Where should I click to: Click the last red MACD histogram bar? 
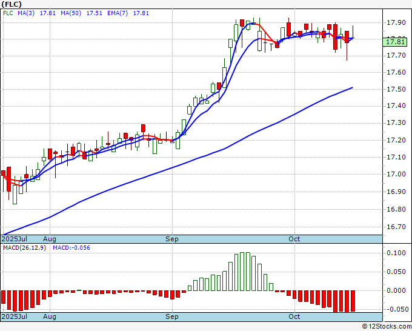pyautogui.click(x=353, y=301)
